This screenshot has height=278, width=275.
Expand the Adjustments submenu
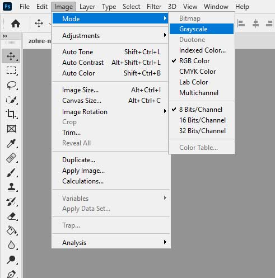tap(111, 35)
